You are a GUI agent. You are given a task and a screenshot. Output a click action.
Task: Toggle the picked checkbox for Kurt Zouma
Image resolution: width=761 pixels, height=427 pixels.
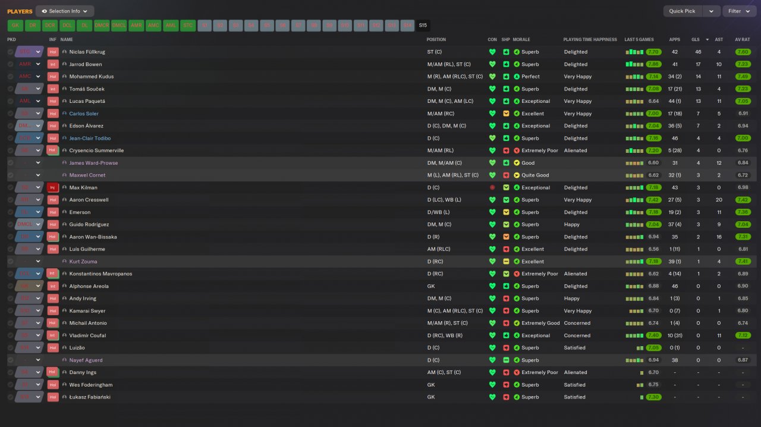(x=10, y=262)
